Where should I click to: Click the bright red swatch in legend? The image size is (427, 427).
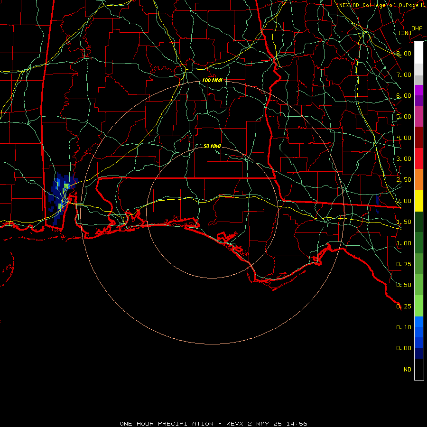419,158
